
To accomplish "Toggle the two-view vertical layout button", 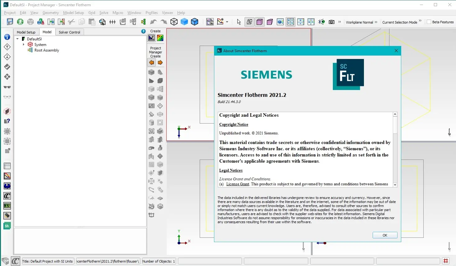I will point(311,22).
